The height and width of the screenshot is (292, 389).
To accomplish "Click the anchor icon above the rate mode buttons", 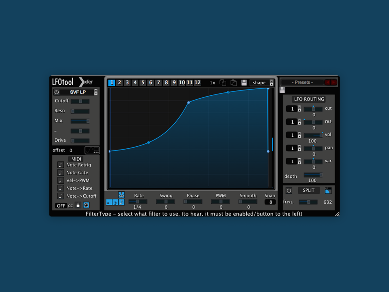I will [x=122, y=195].
